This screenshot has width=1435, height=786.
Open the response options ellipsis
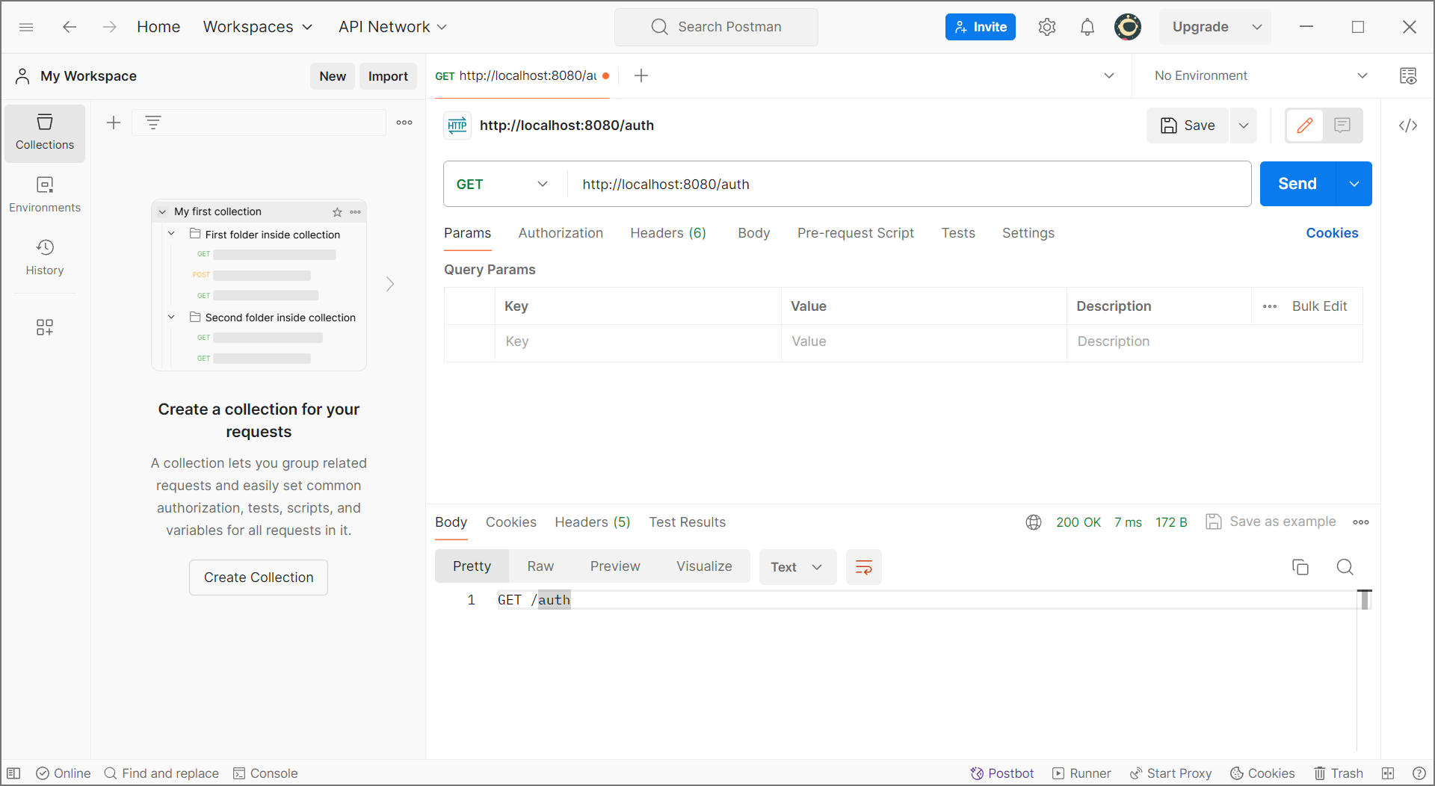tap(1361, 522)
